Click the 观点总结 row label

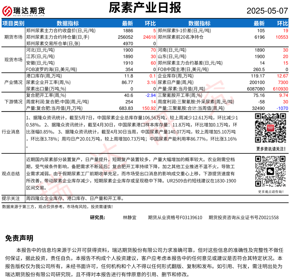point(11,174)
